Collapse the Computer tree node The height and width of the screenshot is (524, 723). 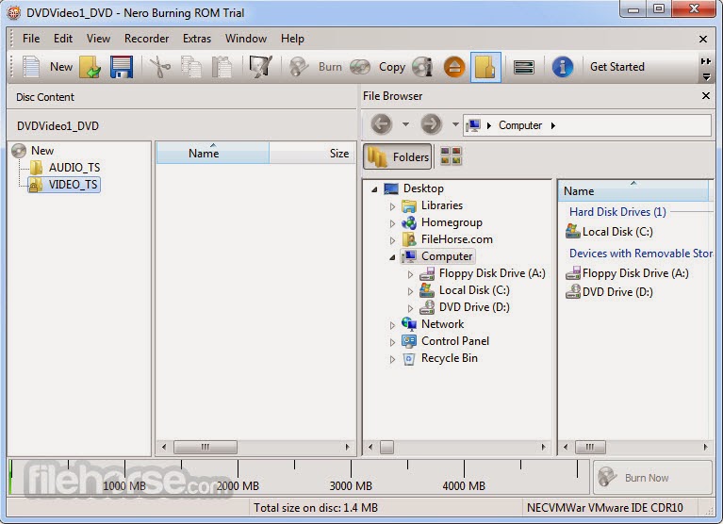(392, 257)
